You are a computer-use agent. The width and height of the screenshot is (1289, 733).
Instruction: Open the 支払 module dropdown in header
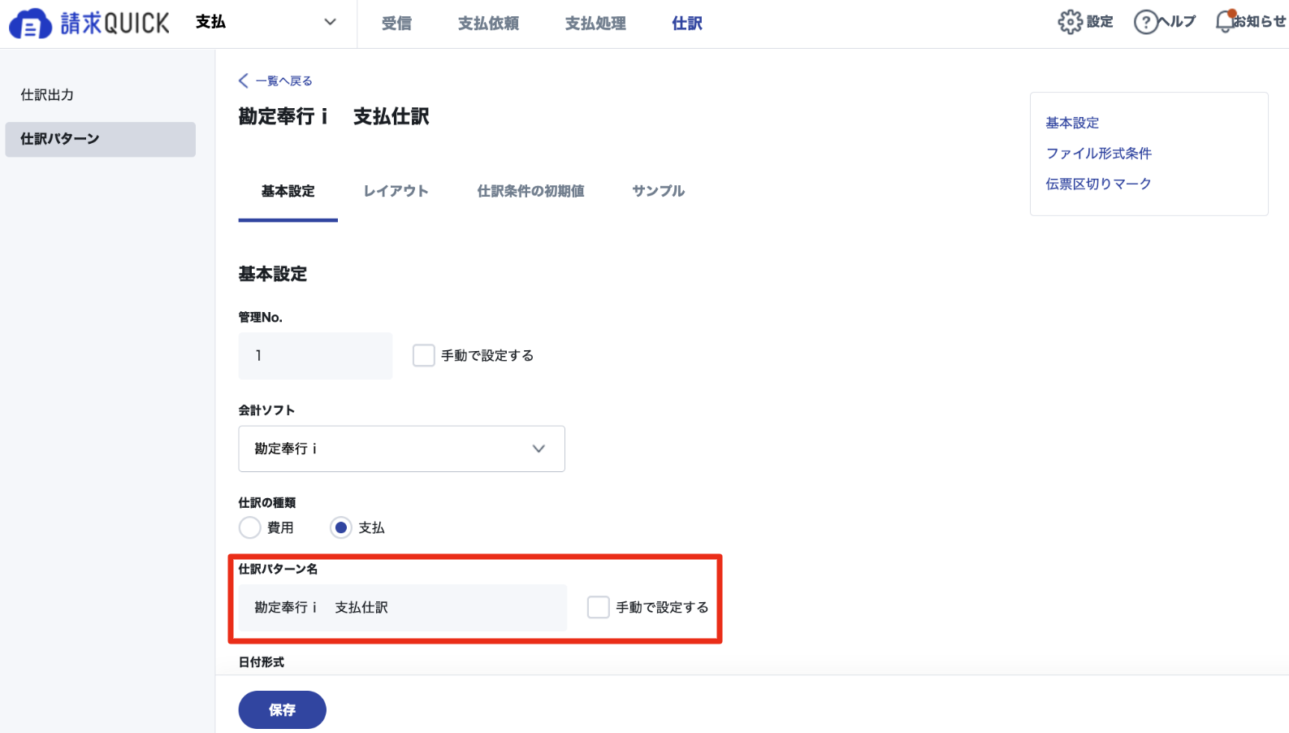click(x=266, y=22)
